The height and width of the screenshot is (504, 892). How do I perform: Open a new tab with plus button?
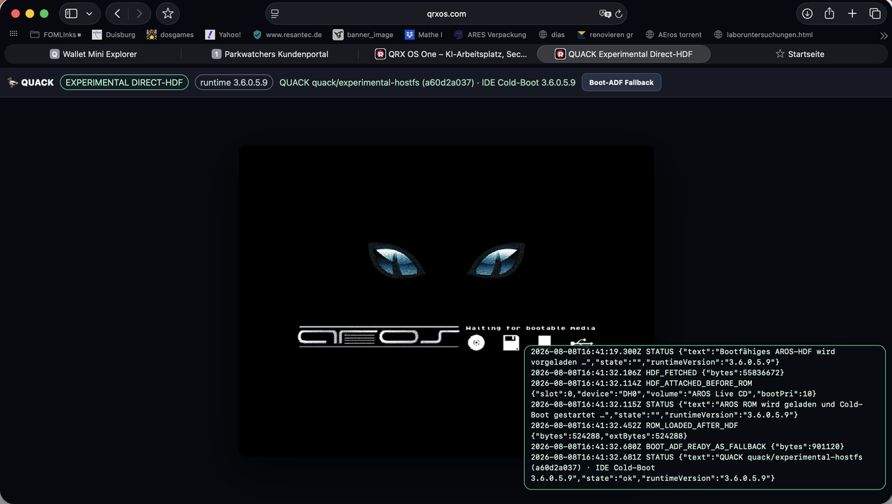pos(852,13)
